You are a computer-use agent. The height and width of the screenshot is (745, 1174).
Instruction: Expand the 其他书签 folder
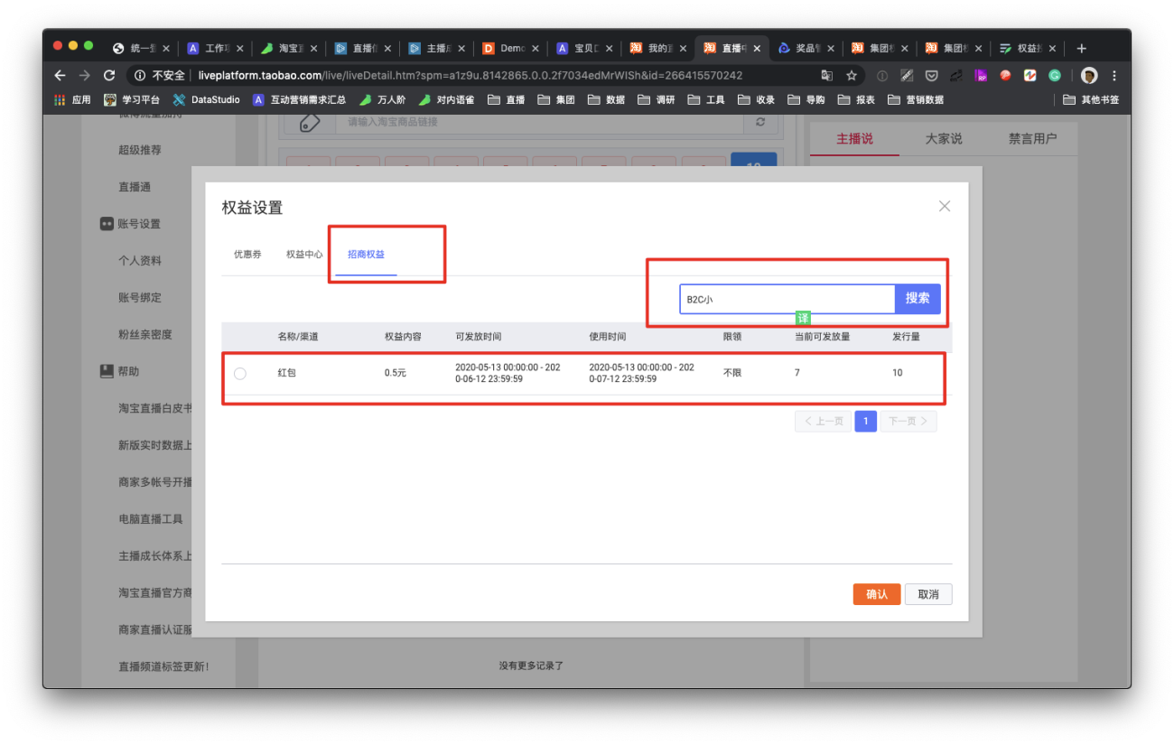tap(1091, 99)
